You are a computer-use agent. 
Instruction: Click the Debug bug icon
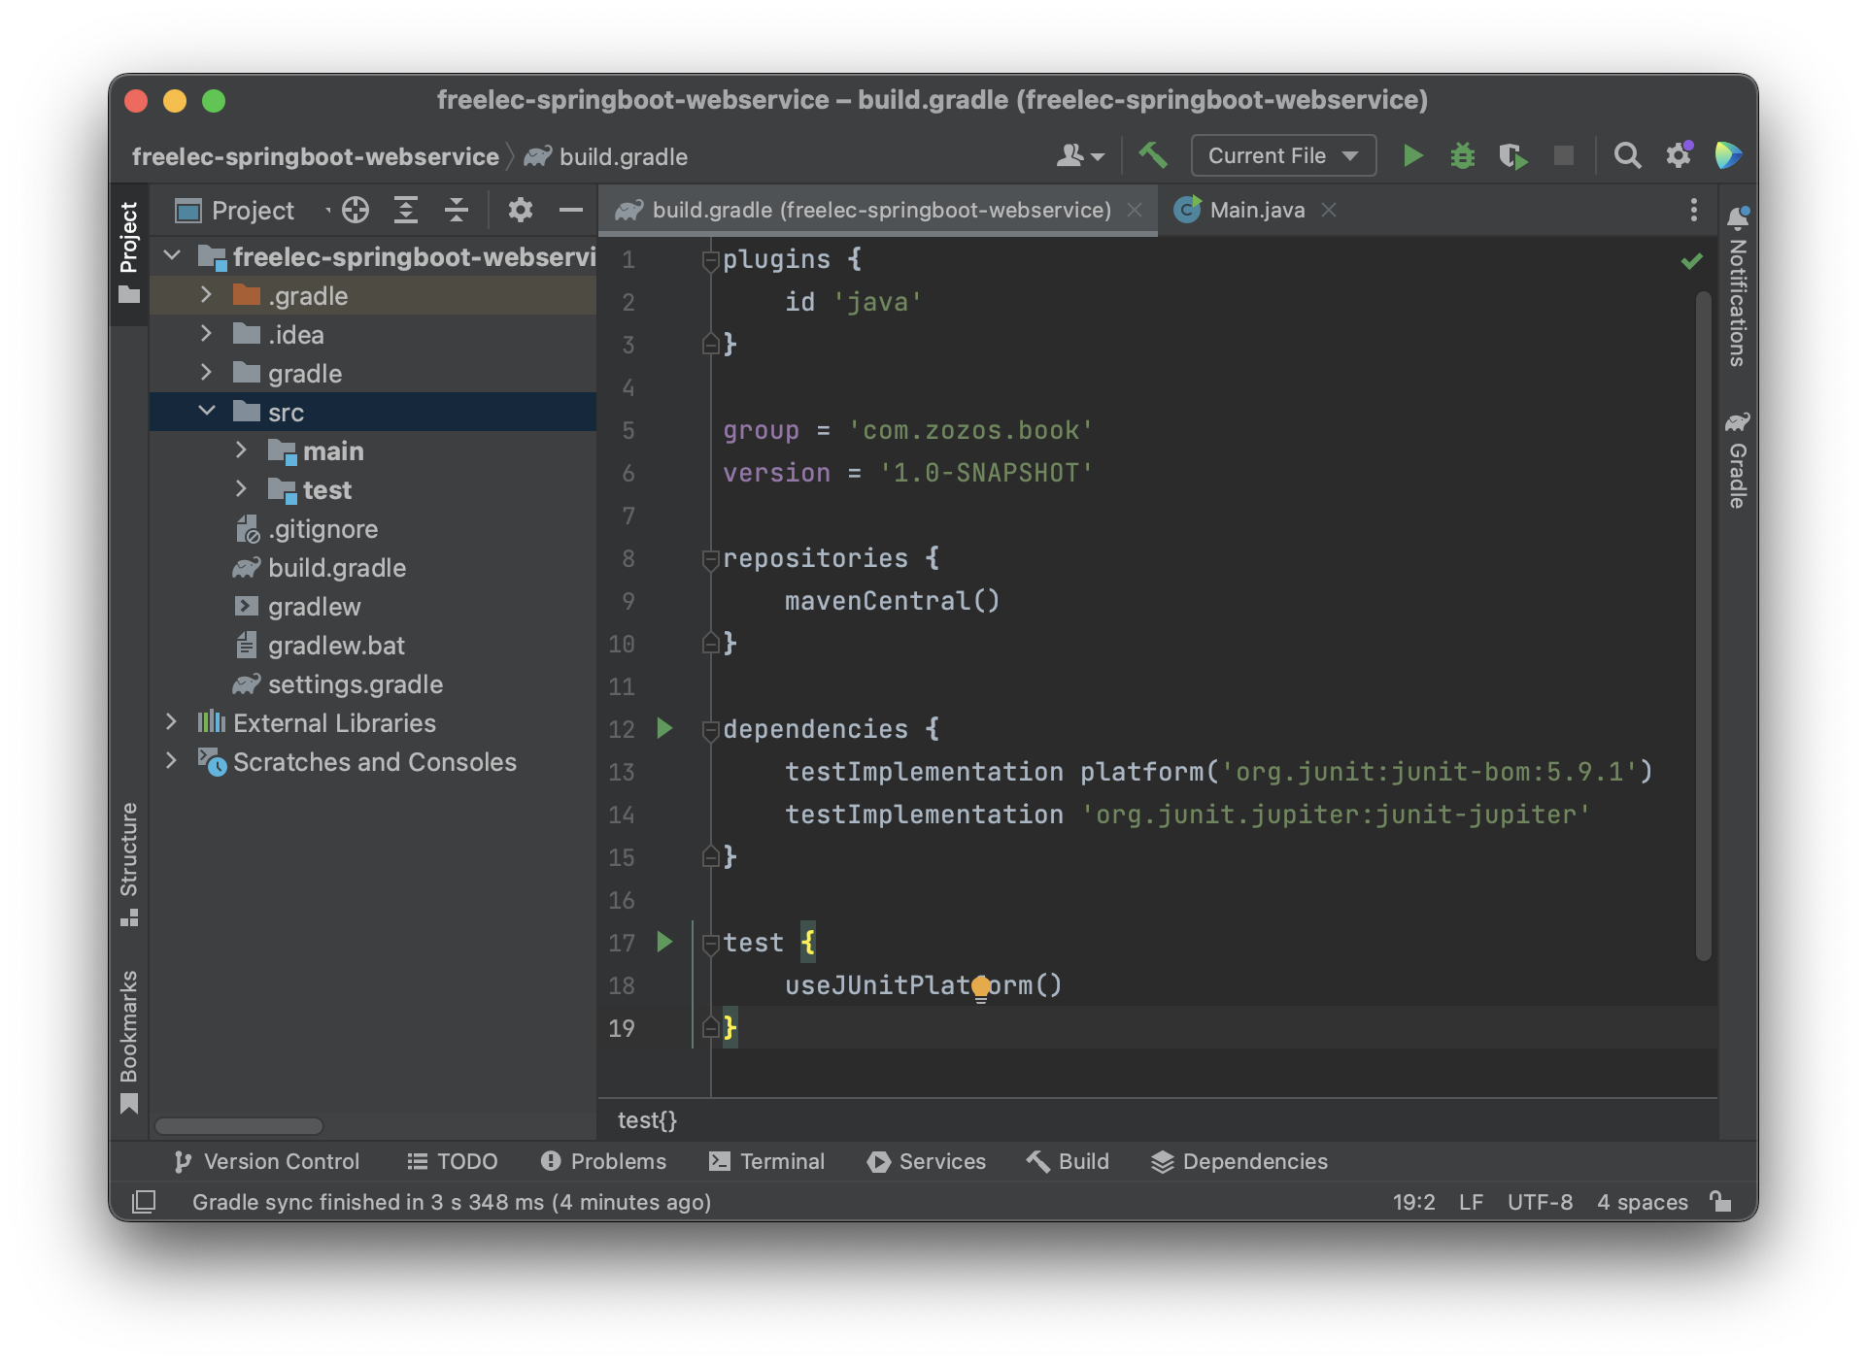[1462, 155]
